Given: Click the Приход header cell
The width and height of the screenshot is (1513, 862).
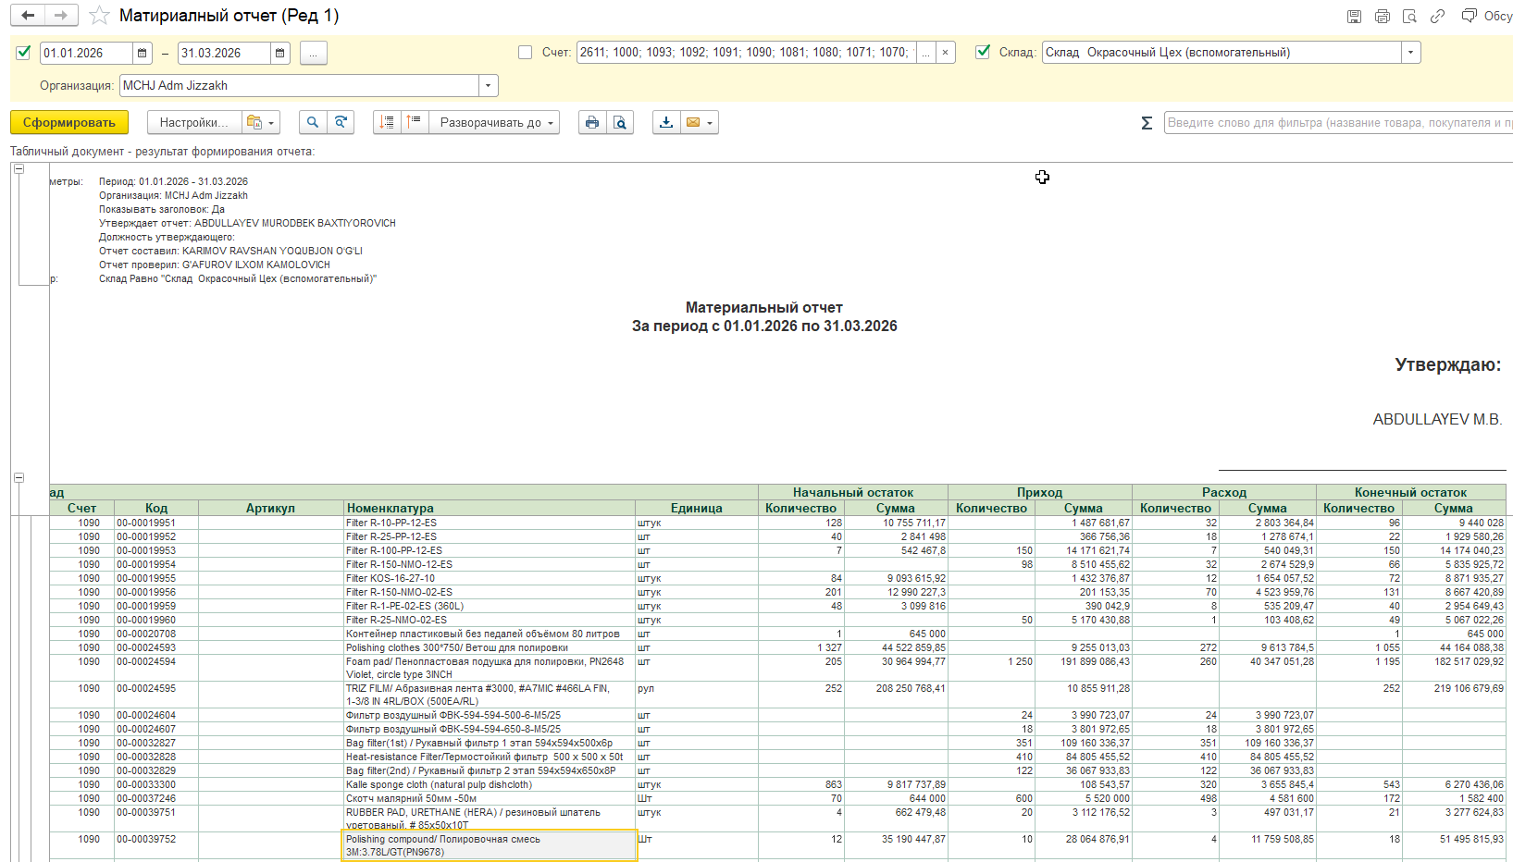Looking at the screenshot, I should click(1040, 492).
